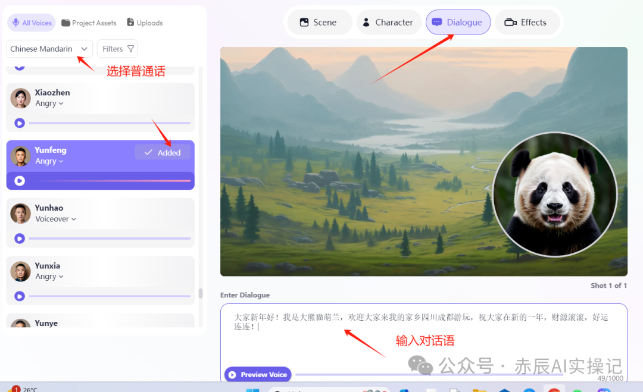This screenshot has height=392, width=643.
Task: Open the Uploads tab
Action: [145, 23]
